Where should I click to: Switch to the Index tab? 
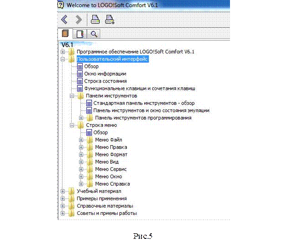[80, 34]
